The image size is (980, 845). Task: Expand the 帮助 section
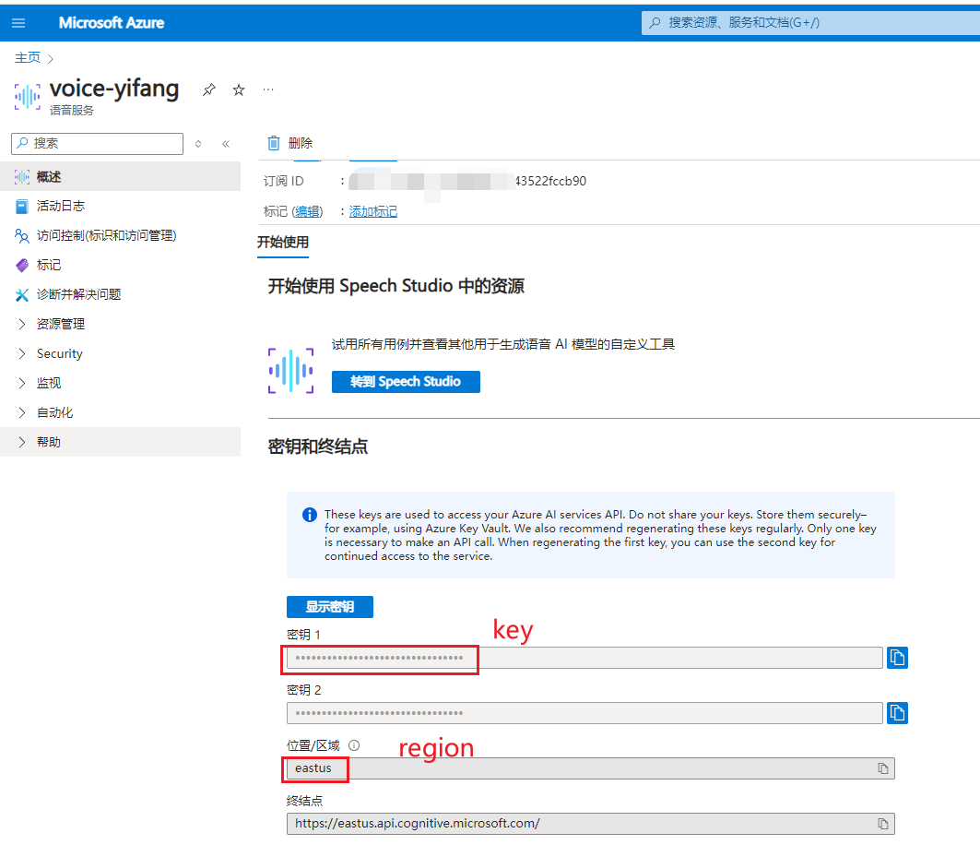point(120,442)
